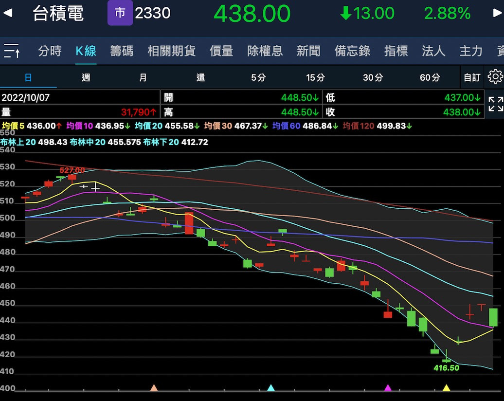Tap the cyan triangle marker on axis

(x=271, y=388)
